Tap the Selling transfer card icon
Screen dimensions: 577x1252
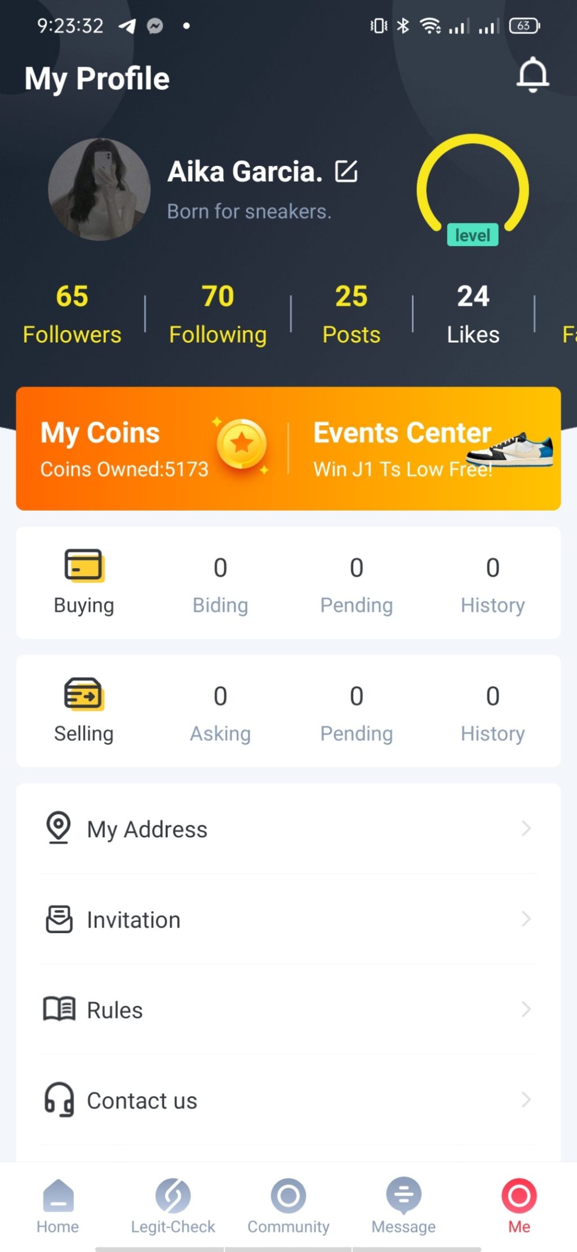point(84,693)
